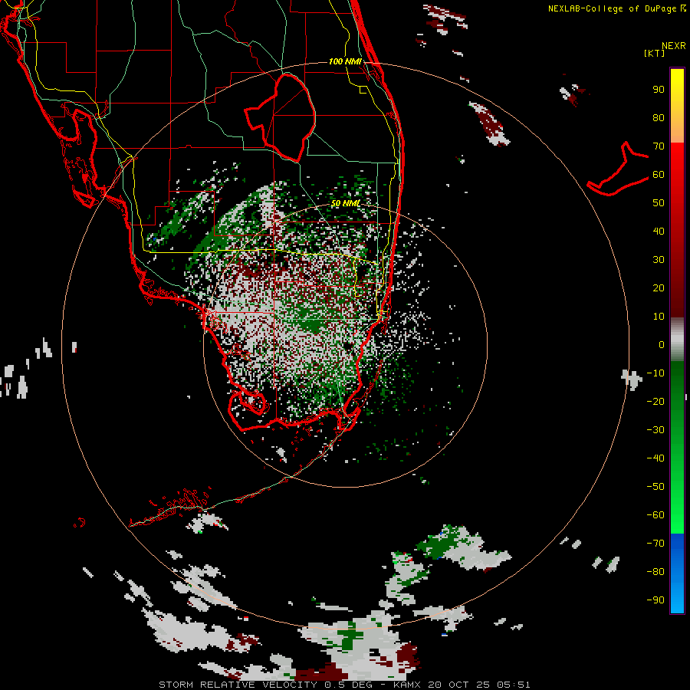Click the 70 knot scale label

coord(659,146)
